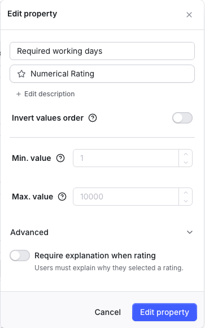Decrease Min. value with down arrow
This screenshot has width=205, height=328.
[x=186, y=163]
